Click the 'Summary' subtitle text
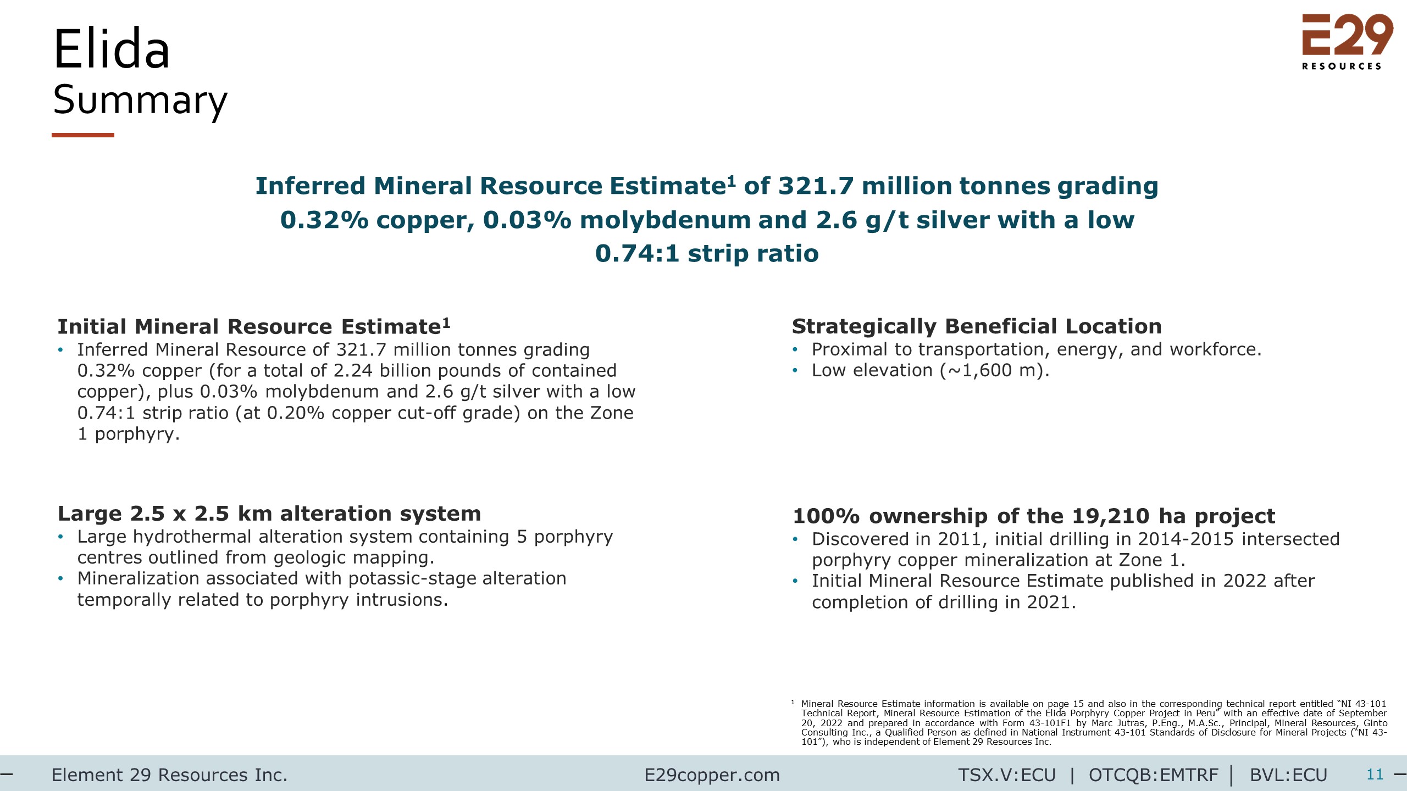Viewport: 1407px width, 791px height. (x=140, y=100)
